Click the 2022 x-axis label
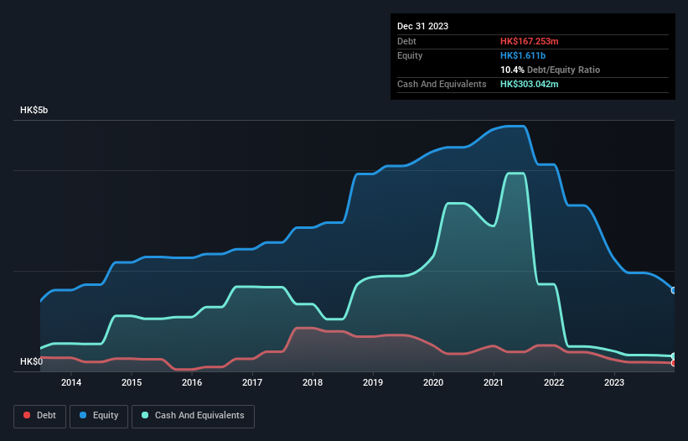The height and width of the screenshot is (441, 688). [554, 382]
